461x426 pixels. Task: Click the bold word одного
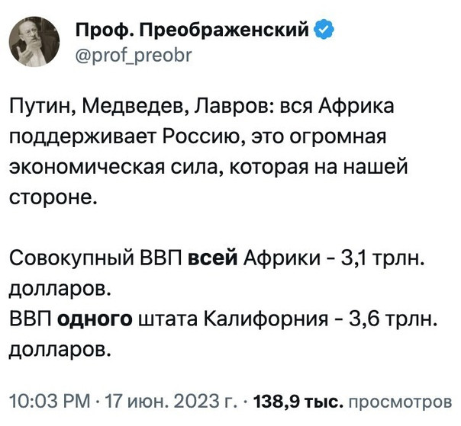[95, 319]
